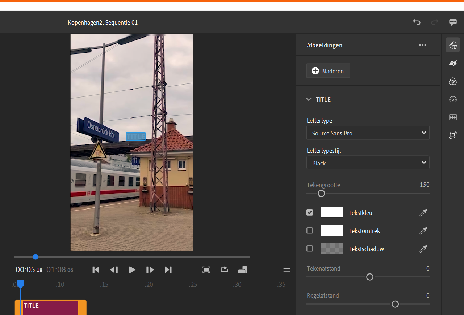Disable the Tekstkleur checkbox
Screen dimensions: 464x315
coord(310,212)
